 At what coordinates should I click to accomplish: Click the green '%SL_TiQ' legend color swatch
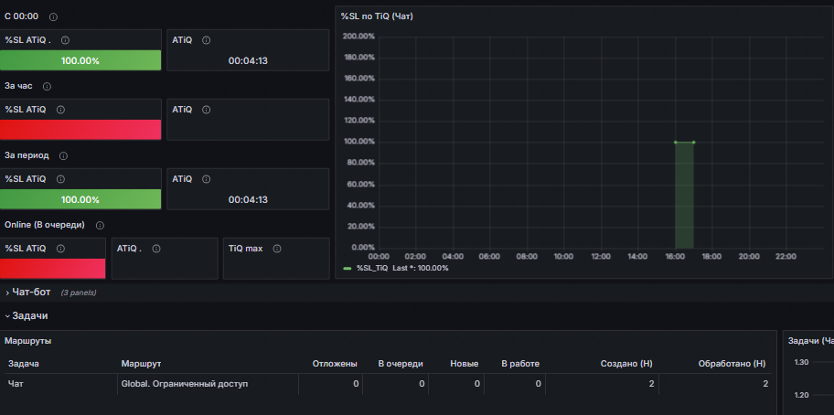tap(347, 269)
